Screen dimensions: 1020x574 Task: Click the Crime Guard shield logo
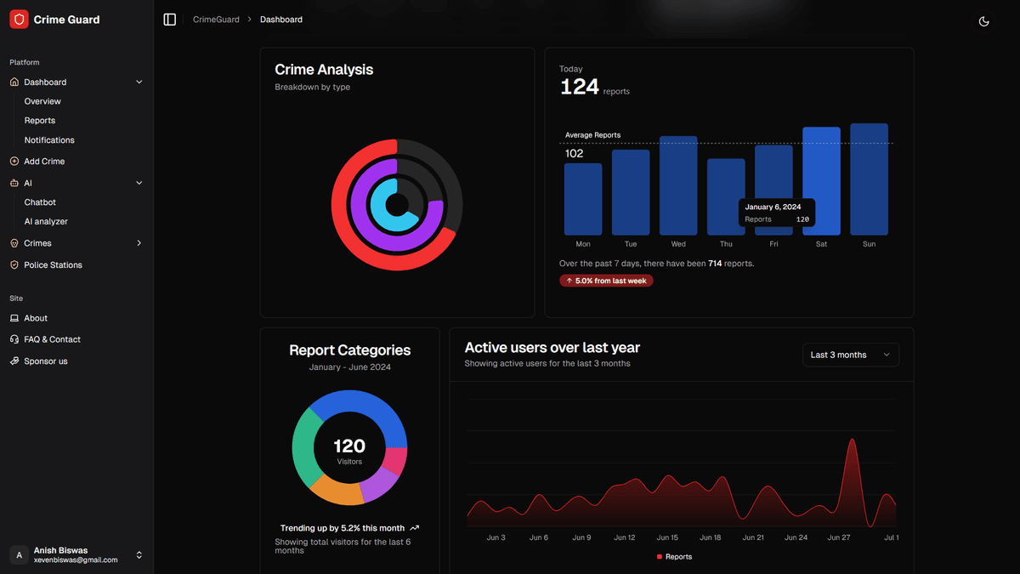click(x=19, y=19)
